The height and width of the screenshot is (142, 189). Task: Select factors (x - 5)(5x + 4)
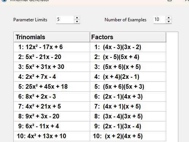coord(128,57)
